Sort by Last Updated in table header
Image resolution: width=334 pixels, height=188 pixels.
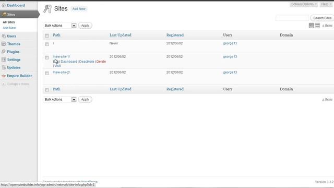[121, 35]
